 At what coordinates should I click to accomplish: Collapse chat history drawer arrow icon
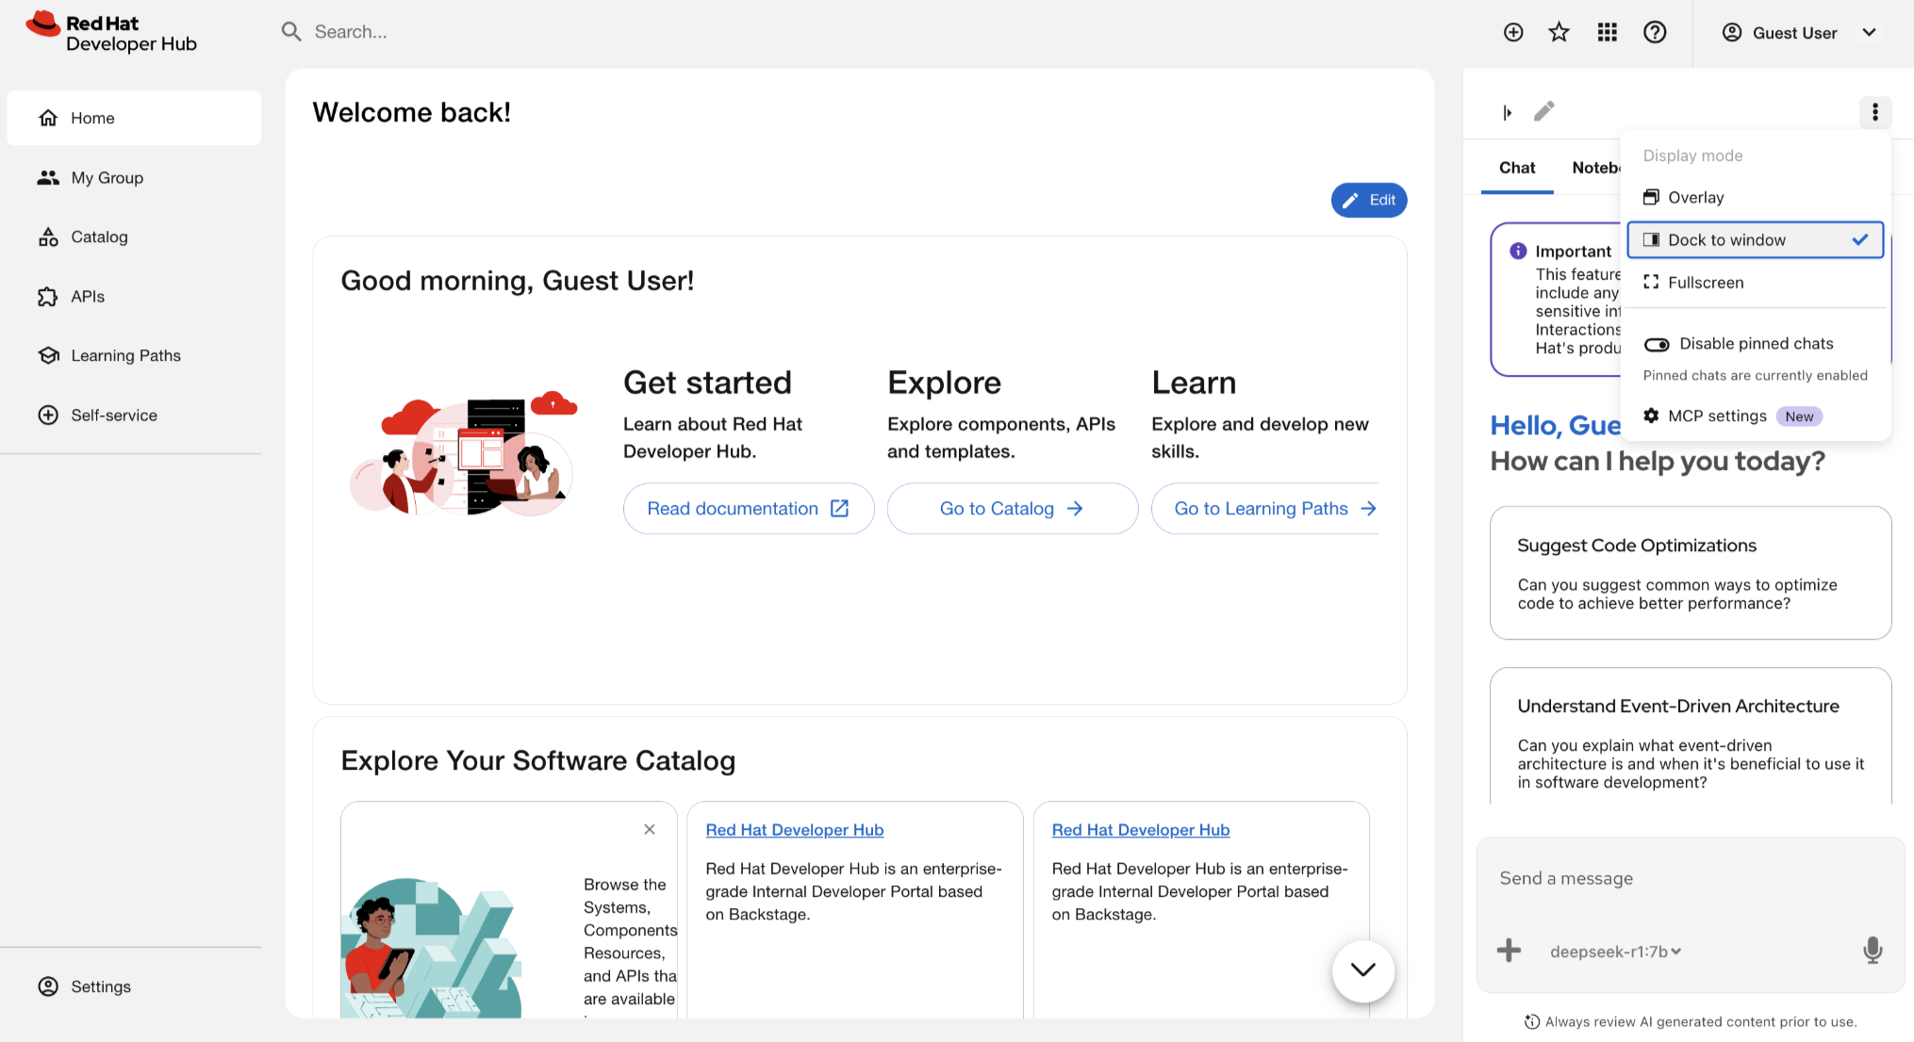1508,112
